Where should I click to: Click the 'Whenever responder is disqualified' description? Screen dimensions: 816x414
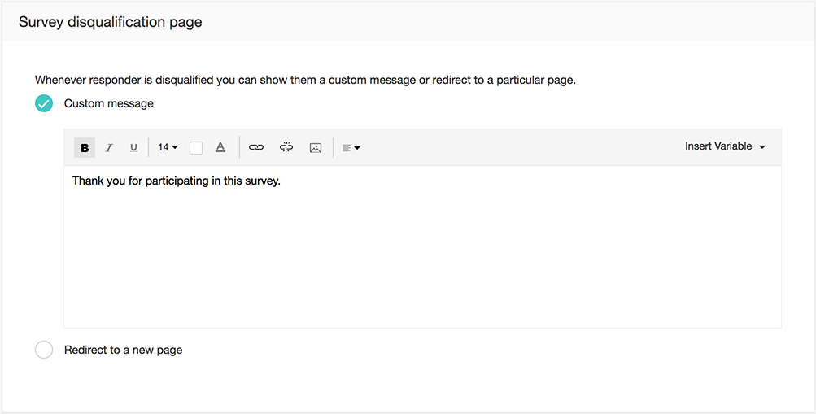point(305,81)
